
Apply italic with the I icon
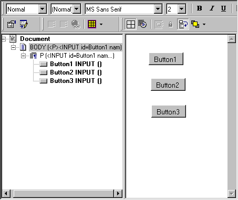point(212,8)
